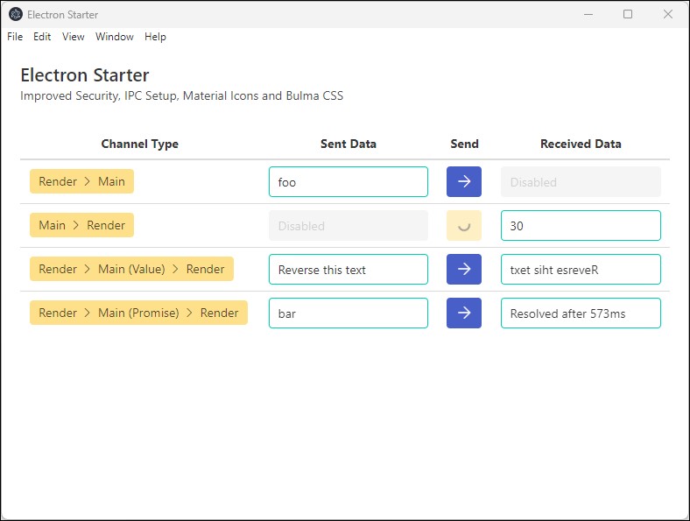The image size is (690, 521).
Task: Click the 'Improved Security, IPC Setup' subtitle
Action: click(182, 96)
